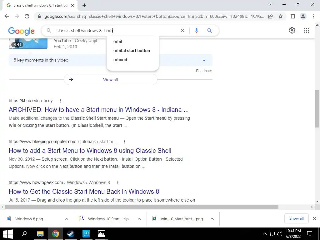Open the 4:41 video thumbnail

28,43
